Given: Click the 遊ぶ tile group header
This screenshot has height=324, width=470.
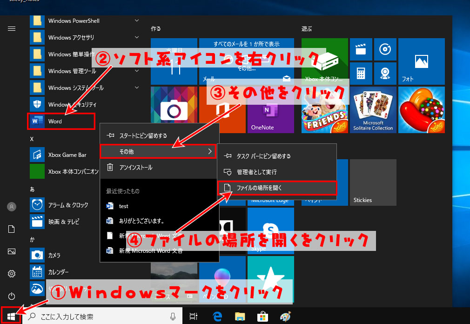Looking at the screenshot, I should (x=307, y=28).
